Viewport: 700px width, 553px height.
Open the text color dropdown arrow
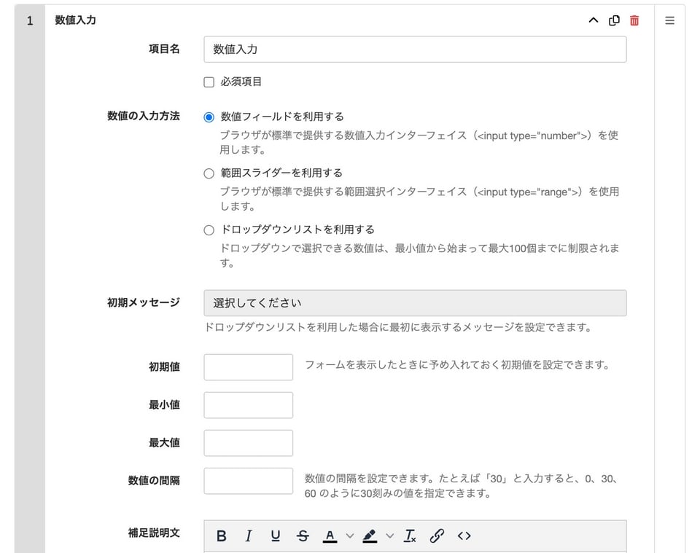(x=349, y=536)
